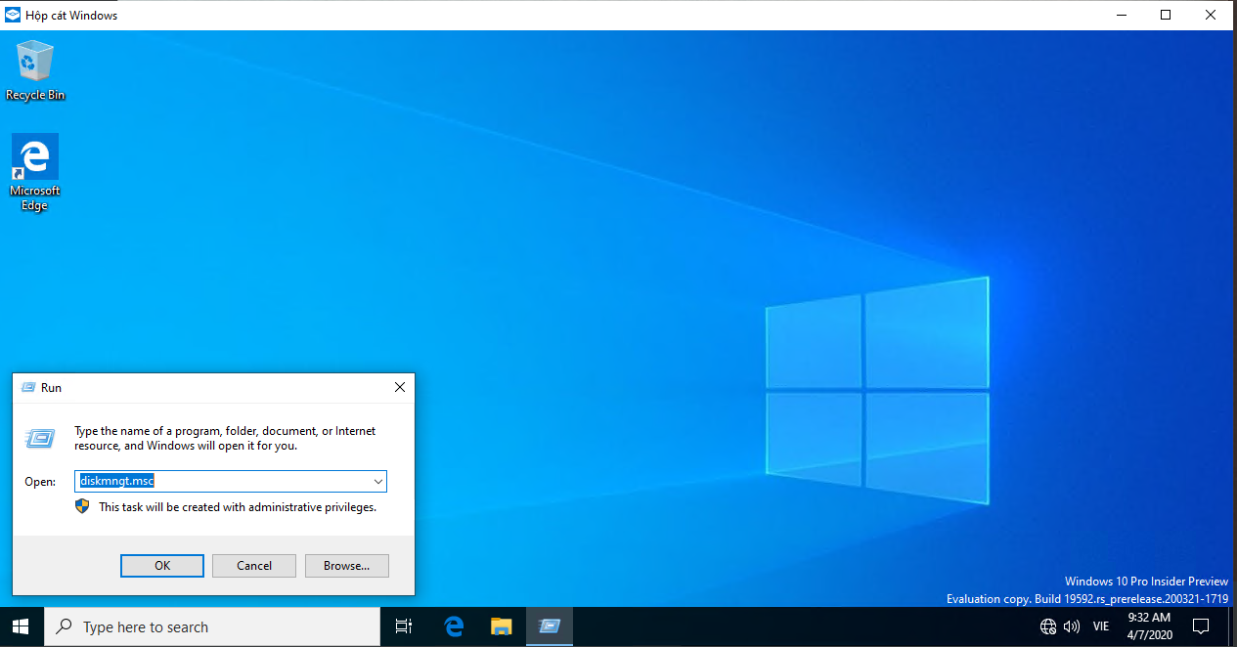Screen dimensions: 1237x647
Task: Open Task View from the taskbar
Action: pyautogui.click(x=404, y=626)
